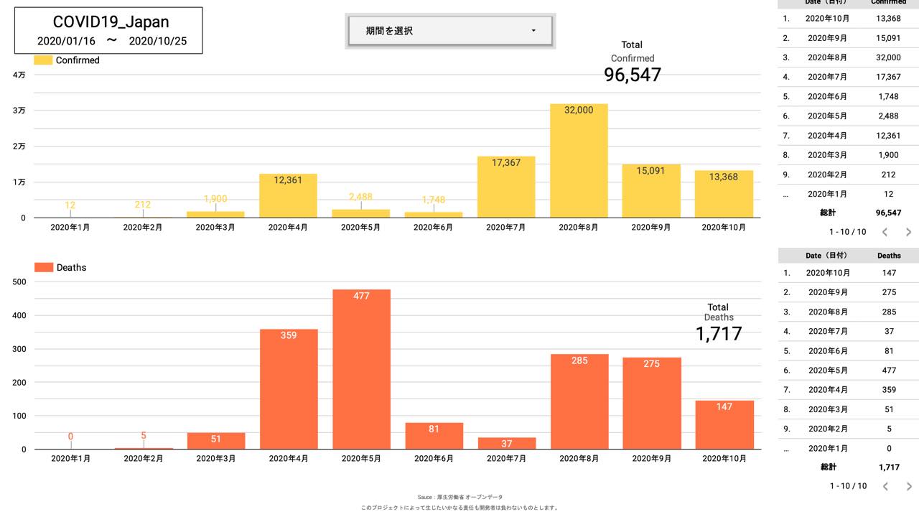The width and height of the screenshot is (919, 517).
Task: Click the yellow Confirmed legend swatch
Action: [x=43, y=60]
